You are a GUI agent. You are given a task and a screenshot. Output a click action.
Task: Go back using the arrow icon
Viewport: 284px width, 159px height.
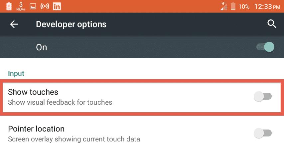pos(14,24)
